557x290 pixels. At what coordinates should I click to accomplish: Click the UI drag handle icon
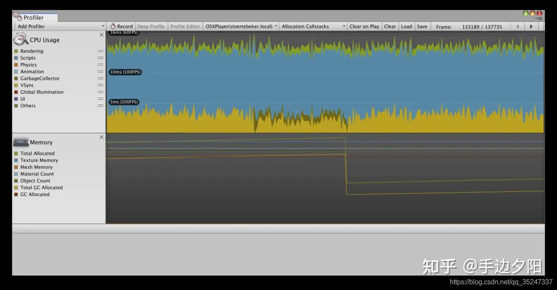pos(100,99)
